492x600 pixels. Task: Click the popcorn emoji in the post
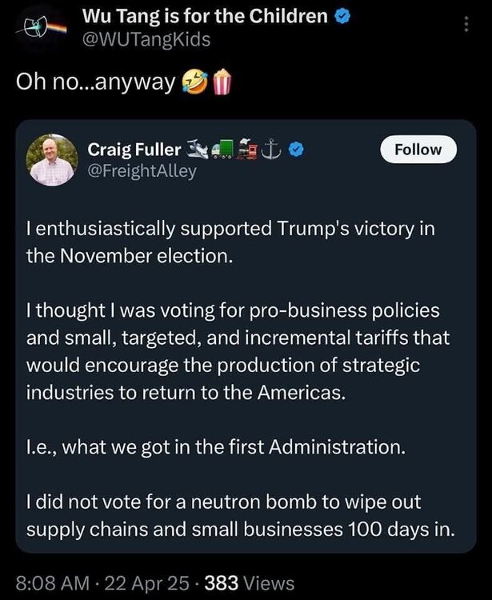220,82
